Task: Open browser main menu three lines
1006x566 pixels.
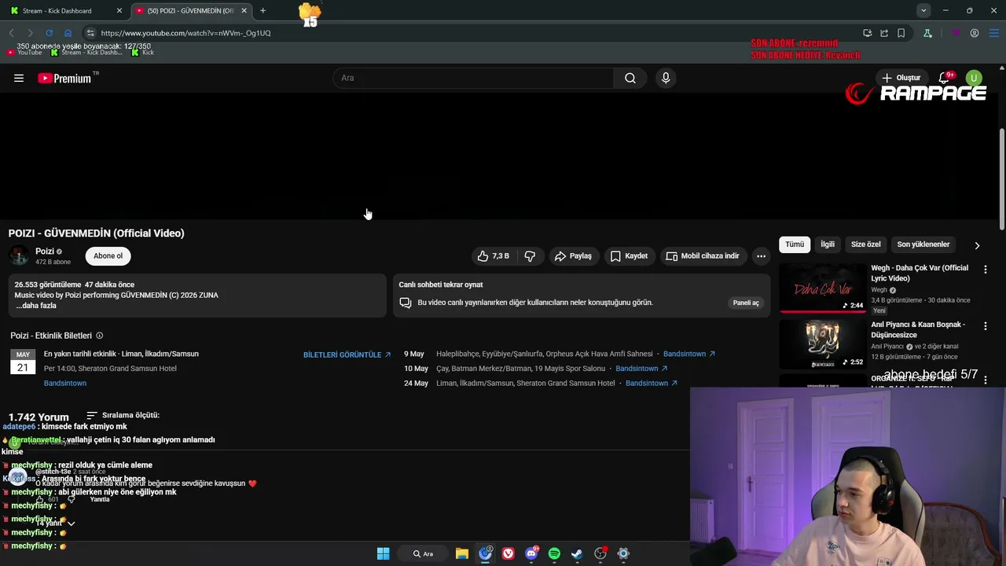Action: pyautogui.click(x=993, y=33)
